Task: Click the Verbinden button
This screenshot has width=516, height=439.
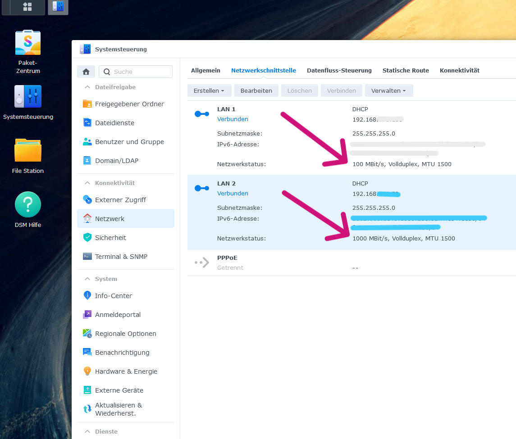Action: (341, 91)
